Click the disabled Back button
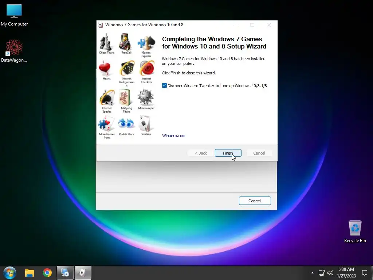The height and width of the screenshot is (280, 373). point(201,153)
